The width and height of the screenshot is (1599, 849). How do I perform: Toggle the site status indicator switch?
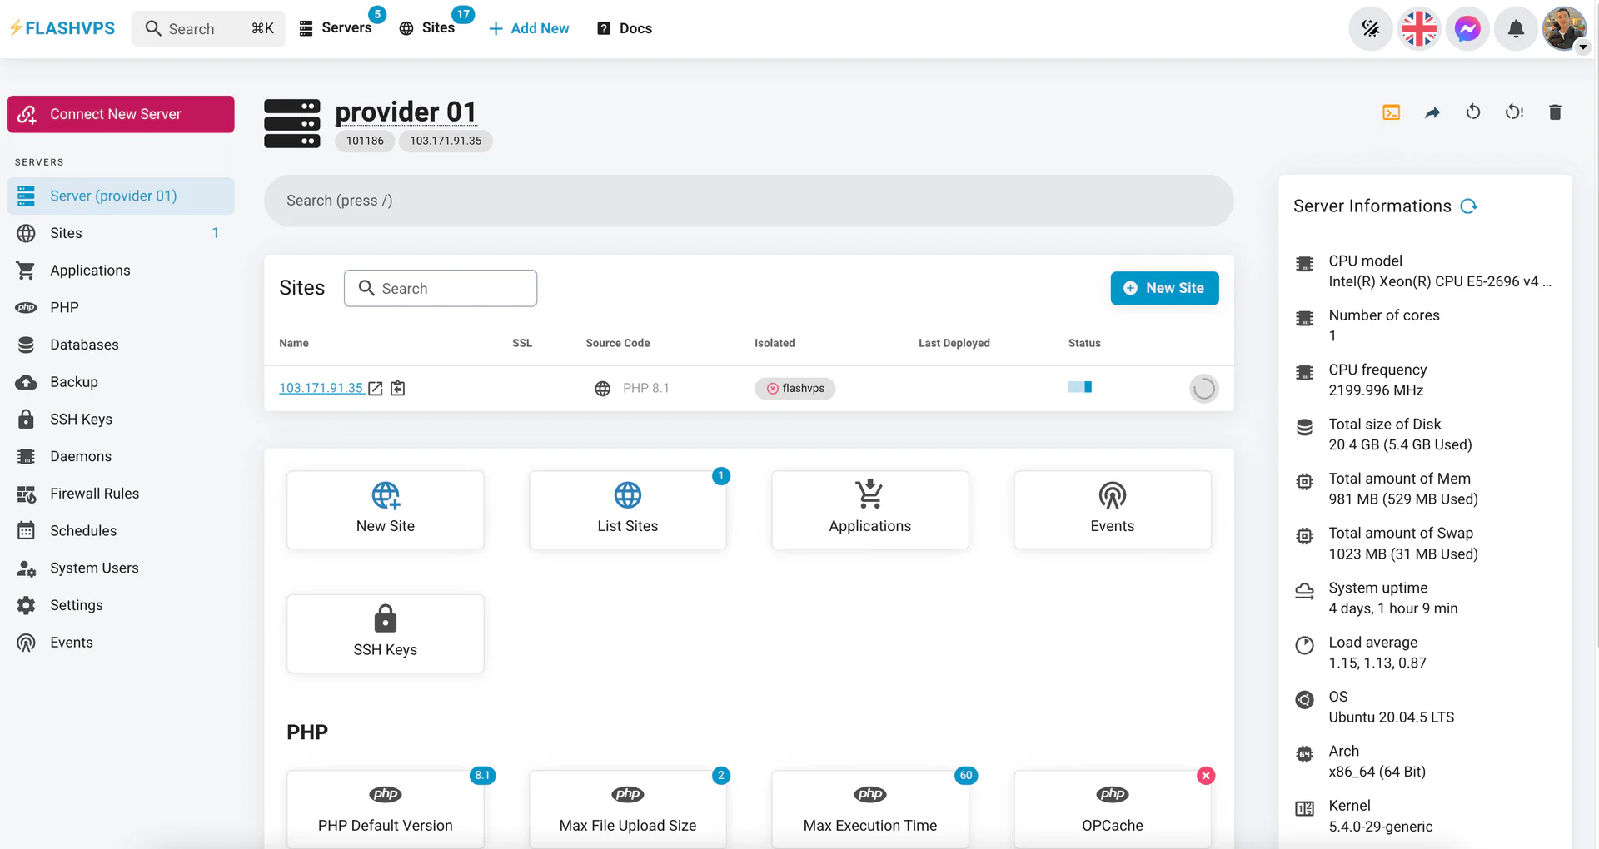[1080, 387]
